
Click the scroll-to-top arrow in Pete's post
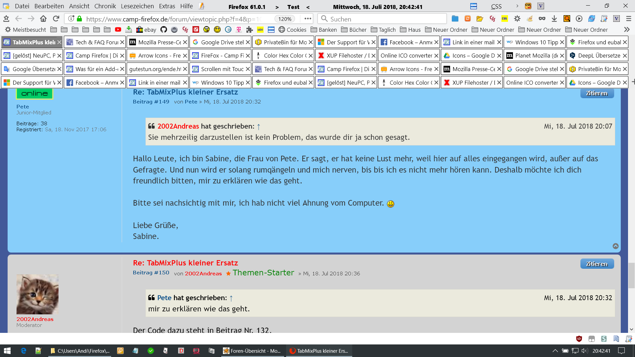(615, 246)
